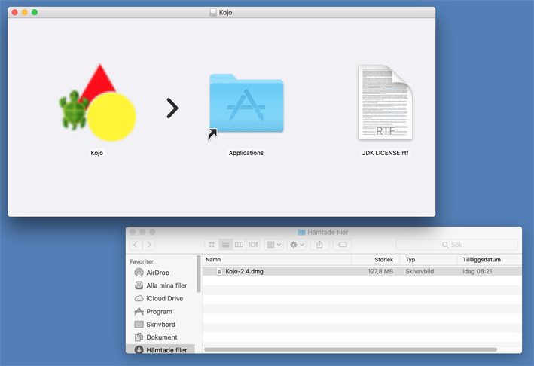Close the Kojo window
This screenshot has height=366, width=534.
tap(14, 12)
